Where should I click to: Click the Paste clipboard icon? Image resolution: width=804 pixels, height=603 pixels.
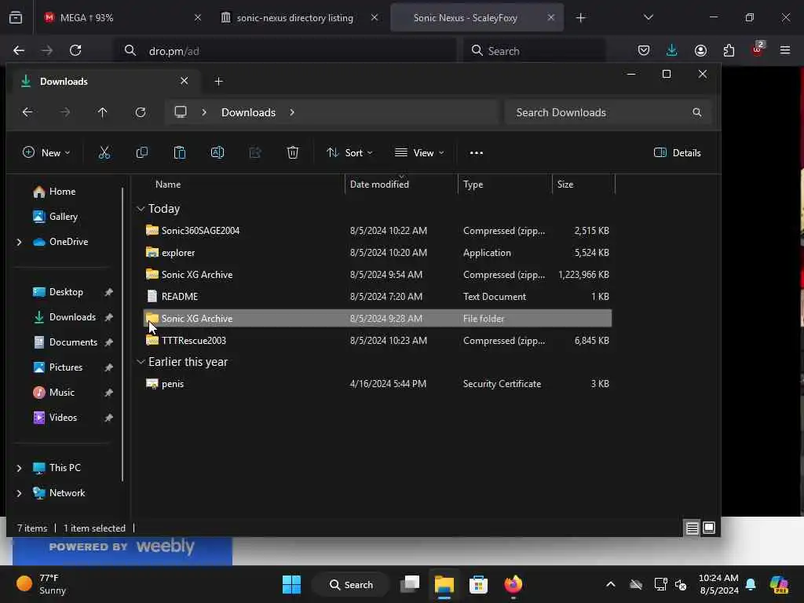(180, 153)
